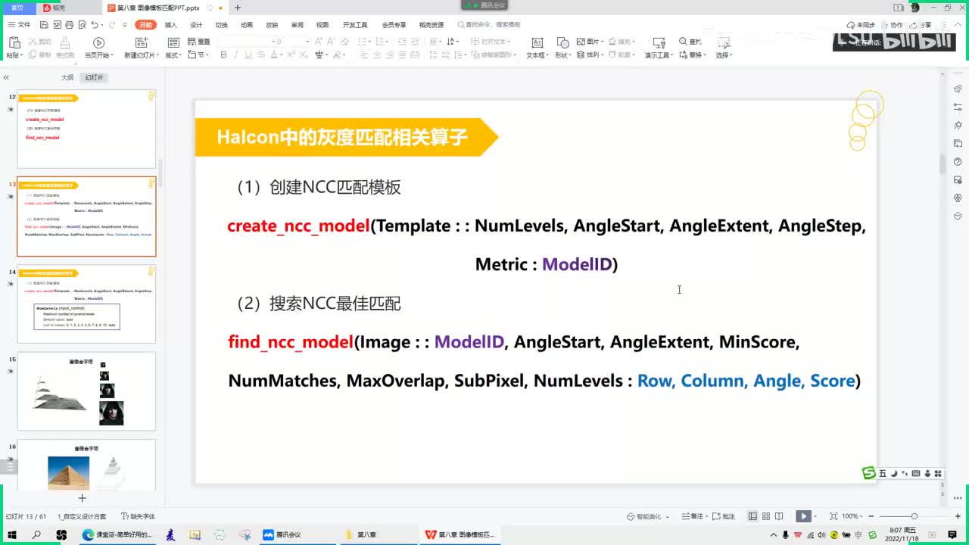The height and width of the screenshot is (545, 969).
Task: Click the Reset (重置) slide button
Action: pos(198,42)
